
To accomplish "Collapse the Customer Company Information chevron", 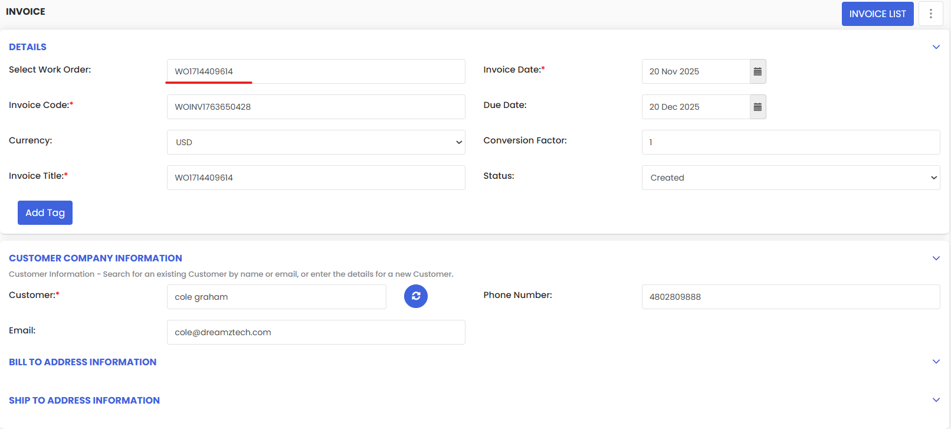I will 936,258.
